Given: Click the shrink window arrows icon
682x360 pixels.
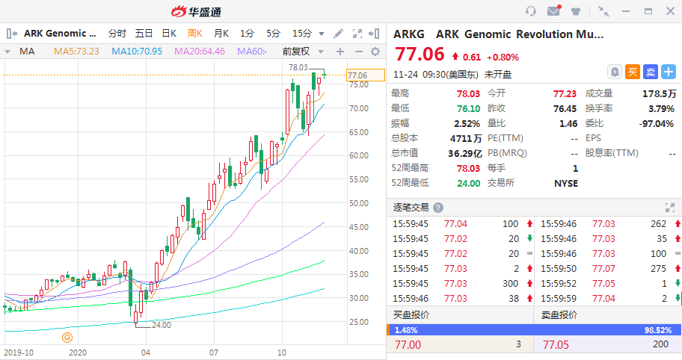Looking at the screenshot, I should [603, 11].
